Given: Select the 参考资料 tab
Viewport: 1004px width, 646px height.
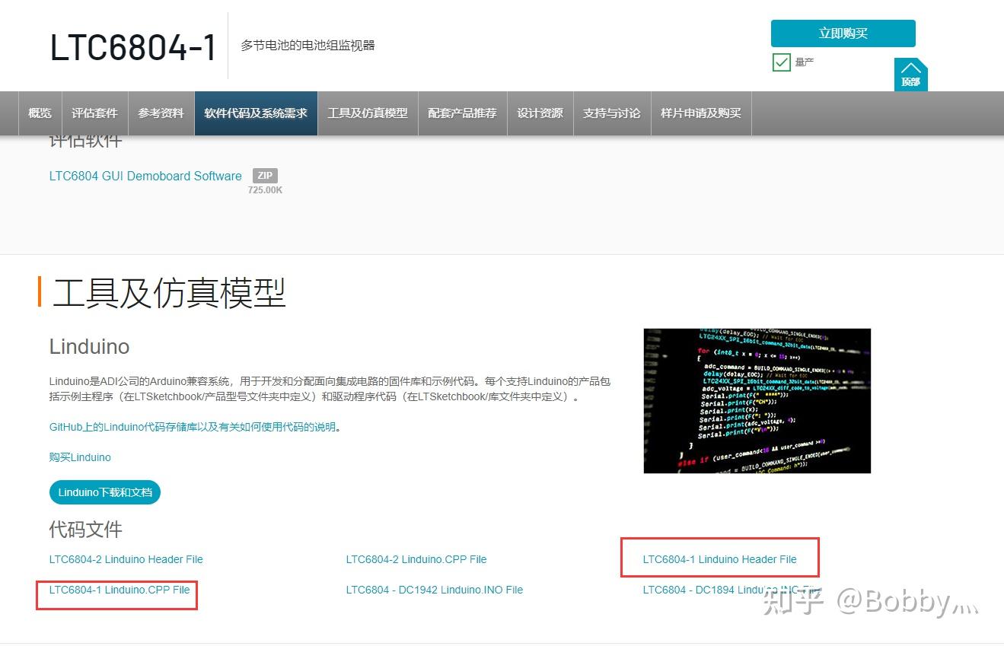Looking at the screenshot, I should point(161,113).
